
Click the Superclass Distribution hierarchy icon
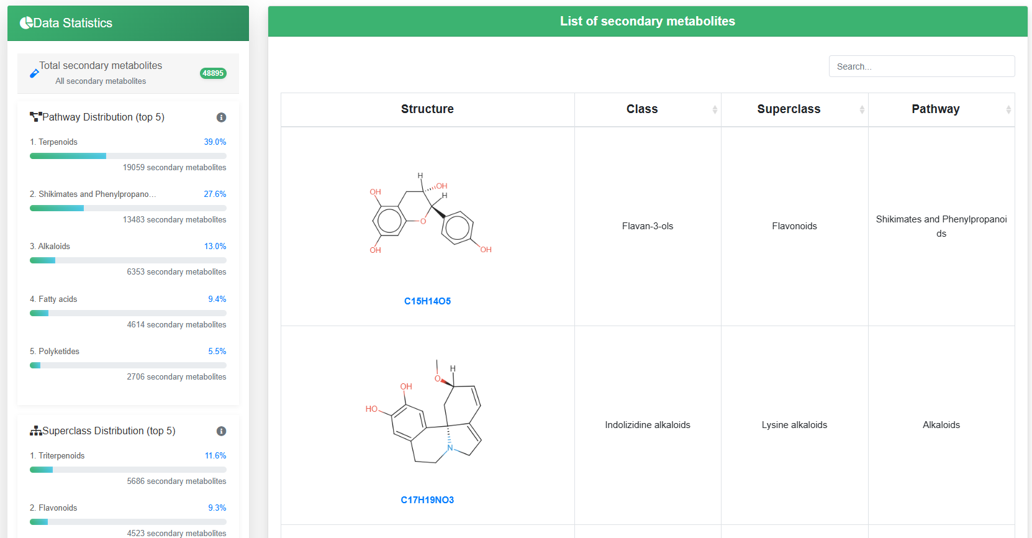[36, 431]
